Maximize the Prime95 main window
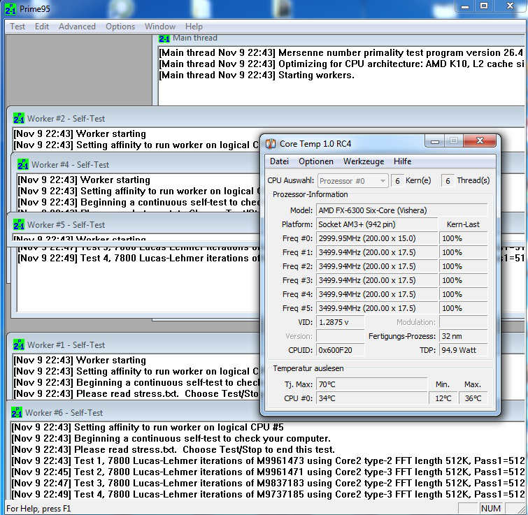The height and width of the screenshot is (515, 528). click(x=484, y=6)
